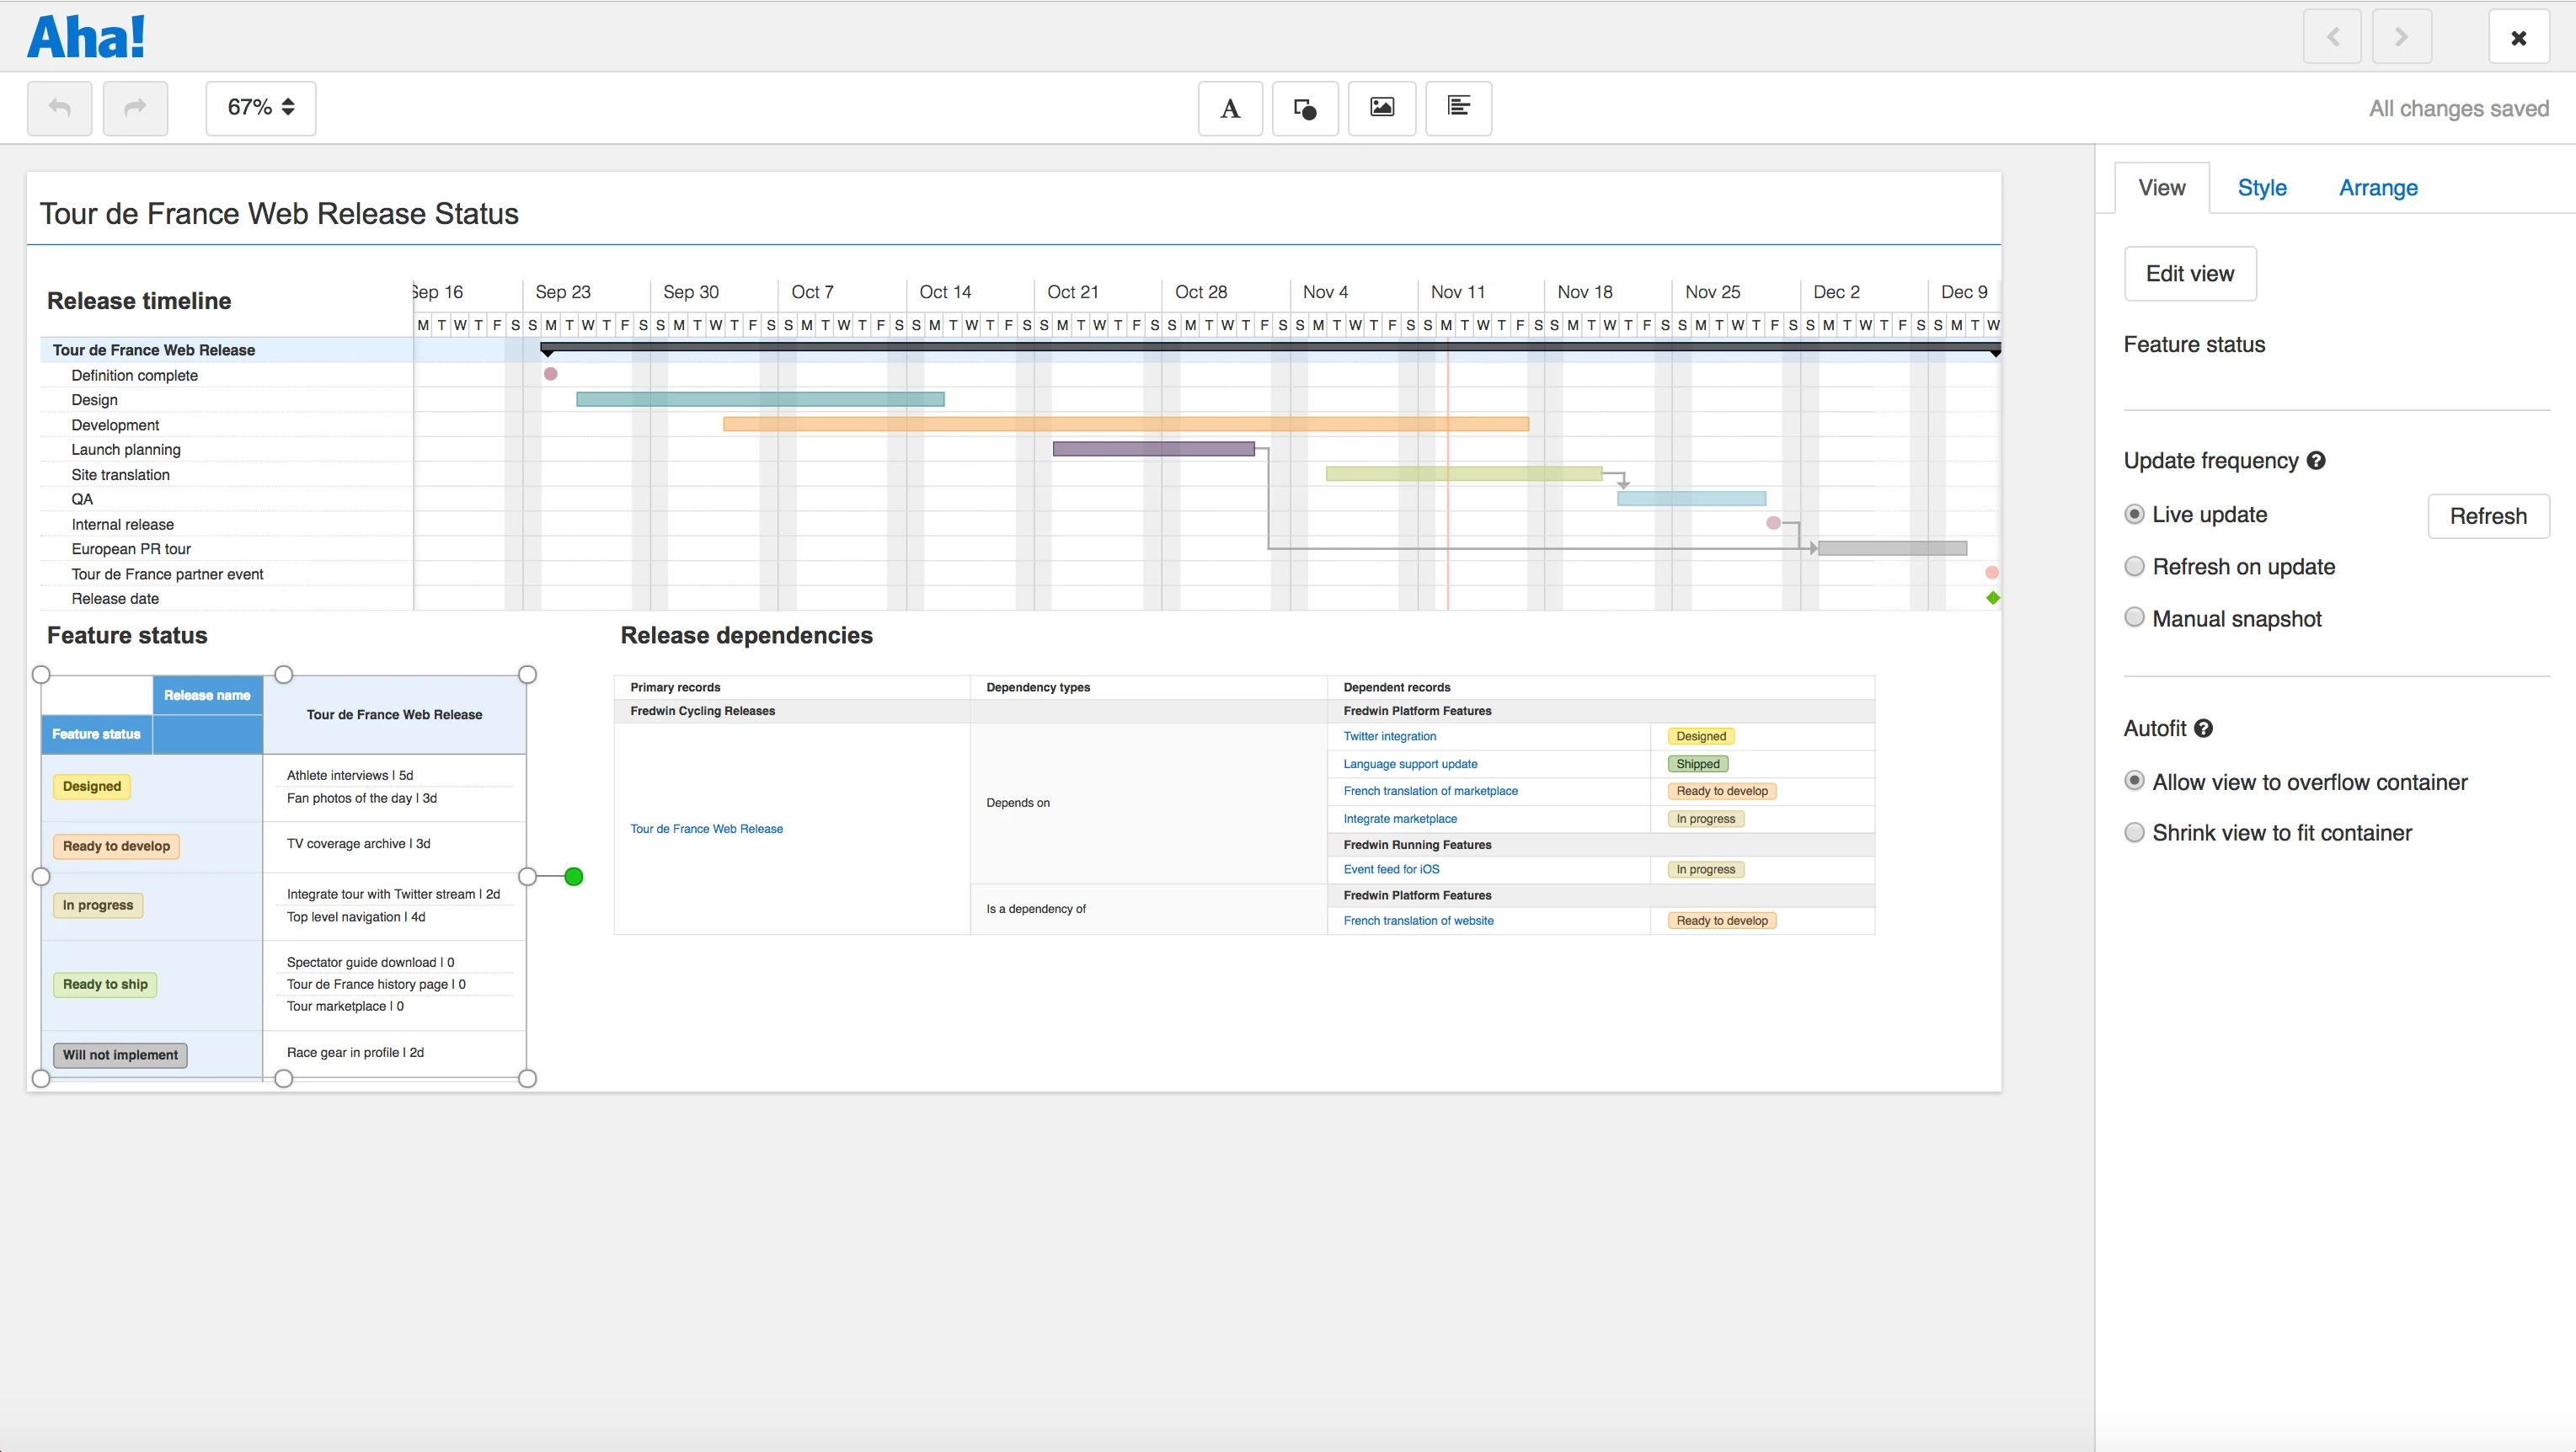The image size is (2576, 1452).
Task: Click the insert view icon
Action: (x=1458, y=108)
